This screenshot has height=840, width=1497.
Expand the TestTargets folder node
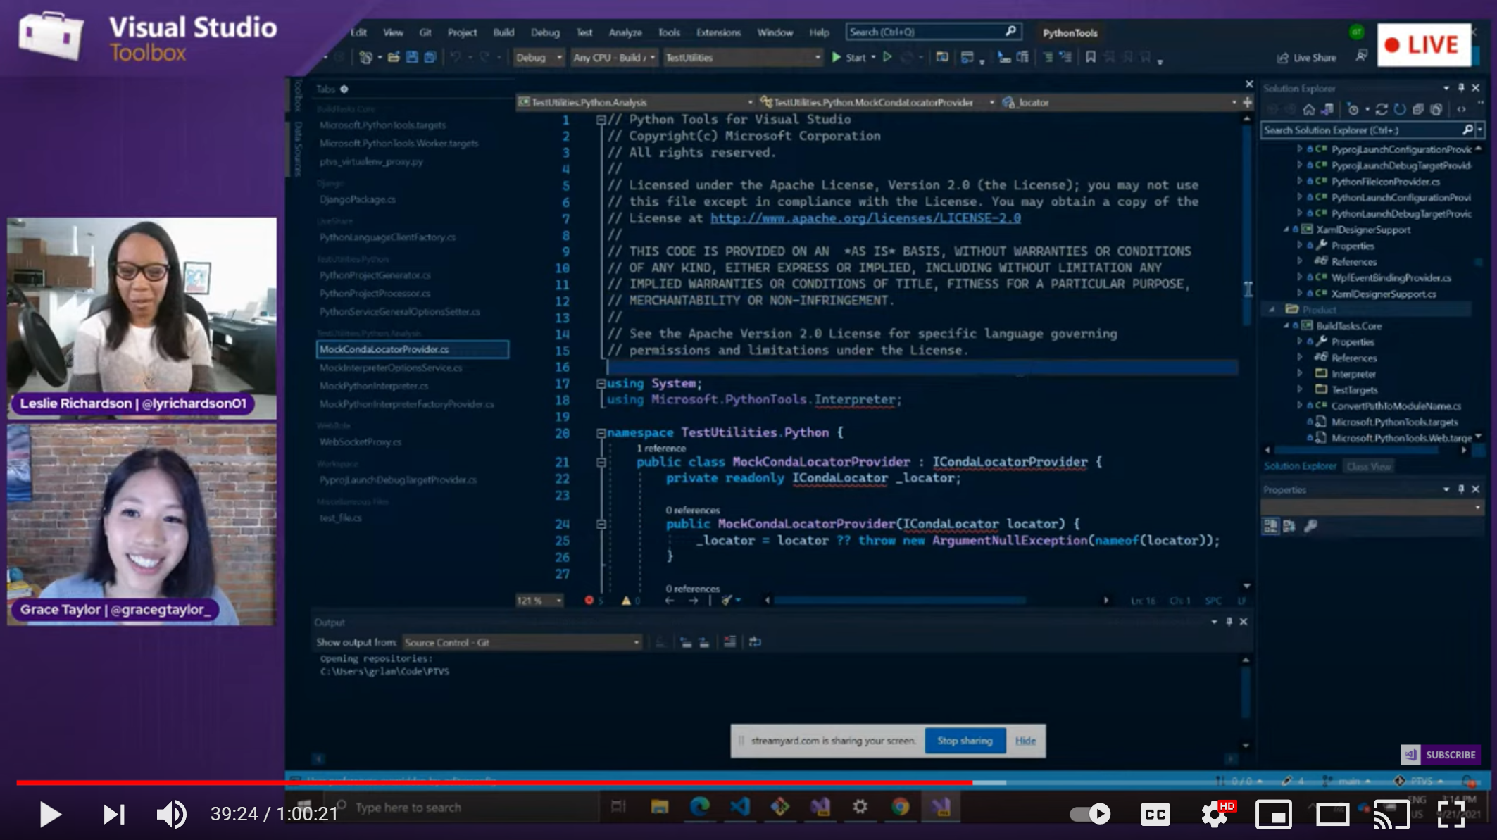pos(1300,390)
